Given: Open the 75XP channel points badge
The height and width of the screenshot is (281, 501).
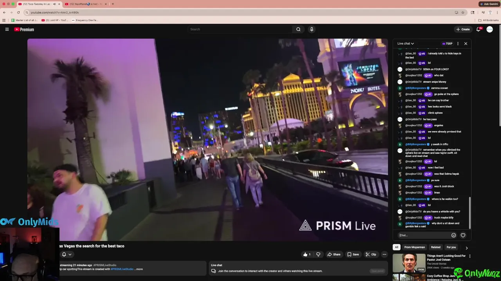Looking at the screenshot, I should click(x=447, y=44).
